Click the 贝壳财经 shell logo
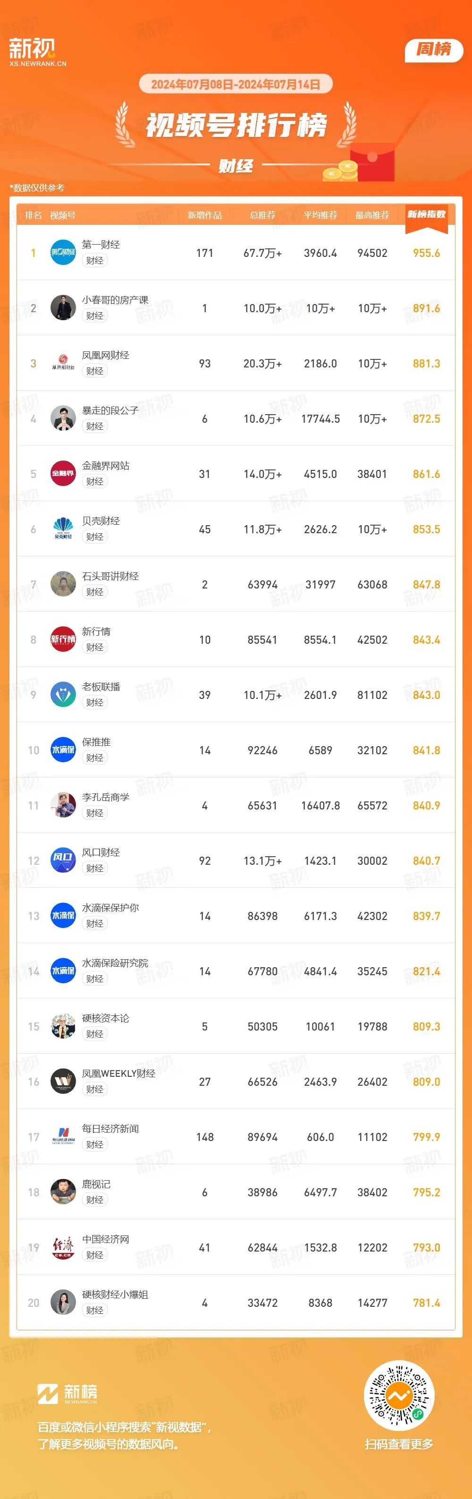The image size is (472, 1499). pyautogui.click(x=63, y=528)
